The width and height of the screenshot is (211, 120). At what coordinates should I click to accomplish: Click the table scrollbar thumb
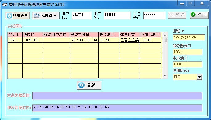click(x=165, y=40)
